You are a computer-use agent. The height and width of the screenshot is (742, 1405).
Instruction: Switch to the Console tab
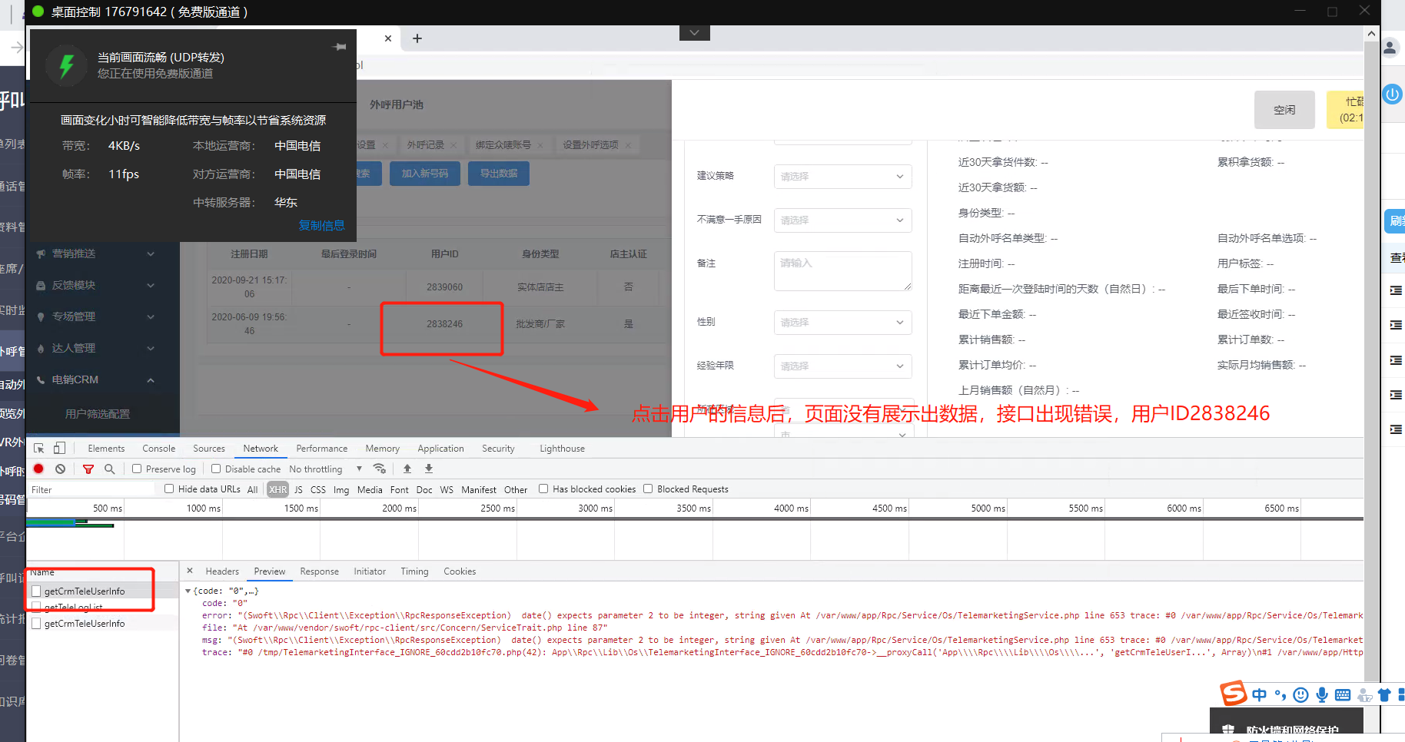pyautogui.click(x=159, y=449)
